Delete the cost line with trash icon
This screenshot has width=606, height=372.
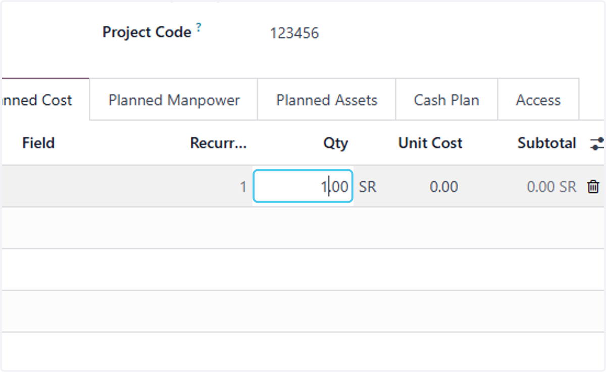(593, 187)
